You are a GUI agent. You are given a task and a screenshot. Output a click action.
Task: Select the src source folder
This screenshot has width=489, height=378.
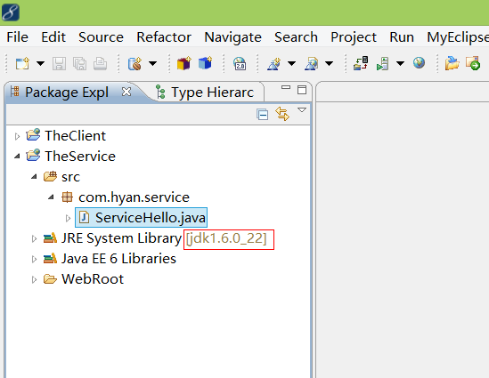coord(70,177)
